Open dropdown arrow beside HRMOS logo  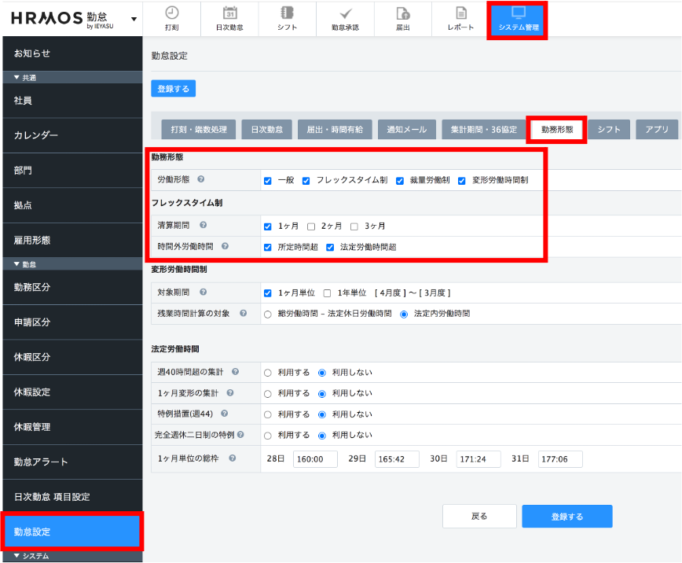click(x=134, y=19)
